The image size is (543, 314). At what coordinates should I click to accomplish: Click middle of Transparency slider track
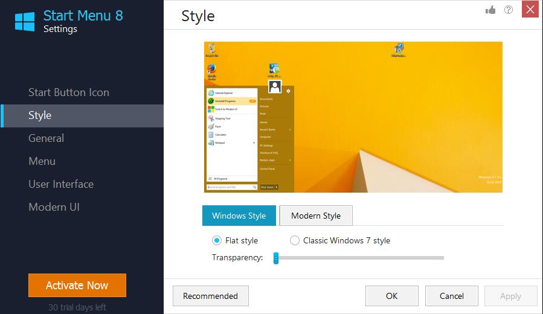(x=360, y=258)
